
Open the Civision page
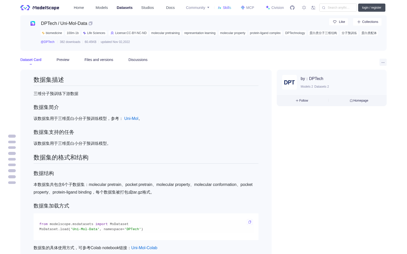coord(275,8)
